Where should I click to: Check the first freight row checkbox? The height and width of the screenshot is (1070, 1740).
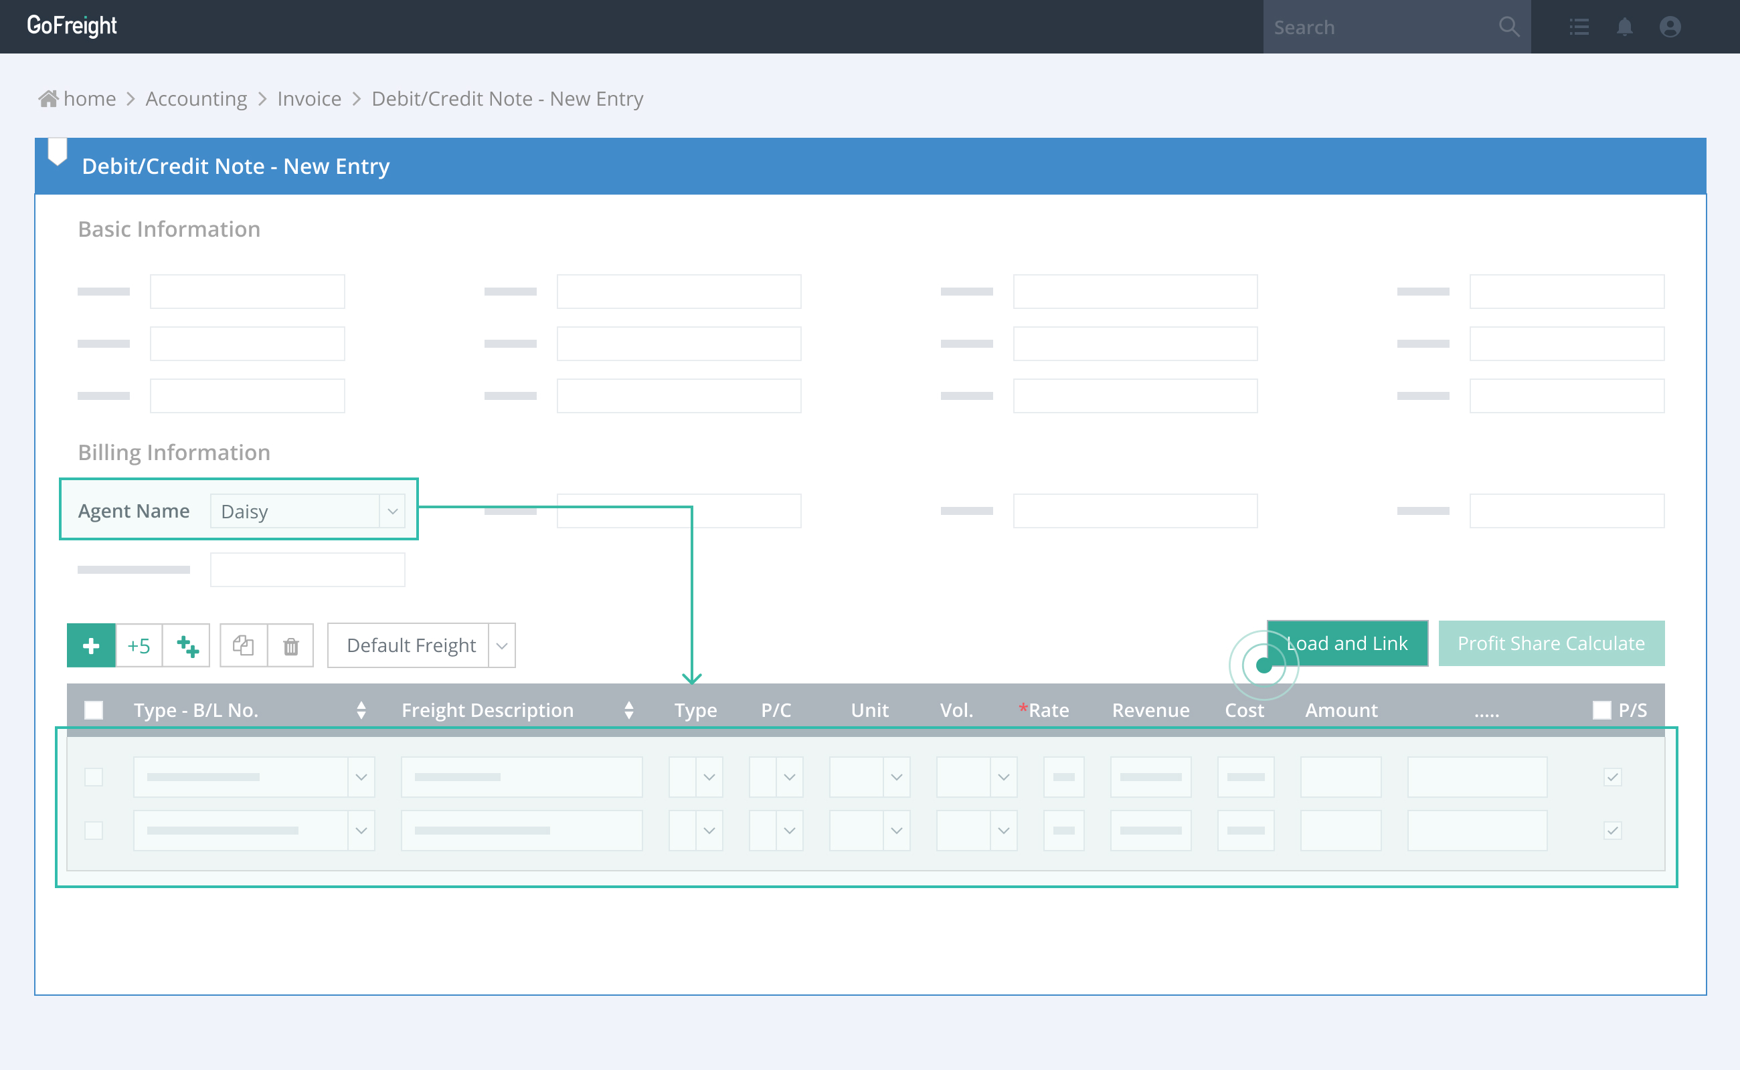(x=94, y=777)
